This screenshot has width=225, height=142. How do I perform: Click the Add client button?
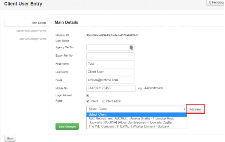195,109
